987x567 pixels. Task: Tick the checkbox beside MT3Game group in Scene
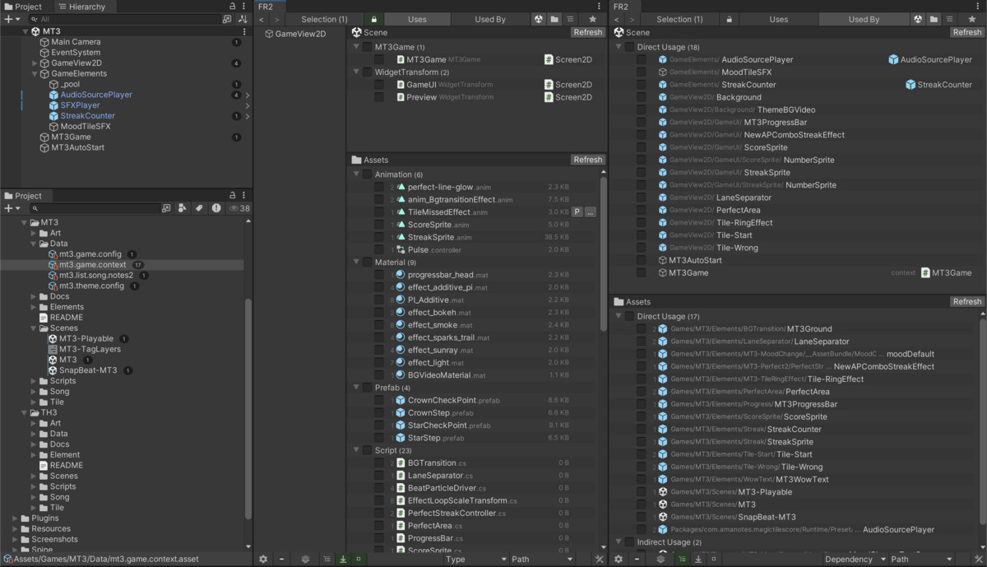click(x=367, y=47)
